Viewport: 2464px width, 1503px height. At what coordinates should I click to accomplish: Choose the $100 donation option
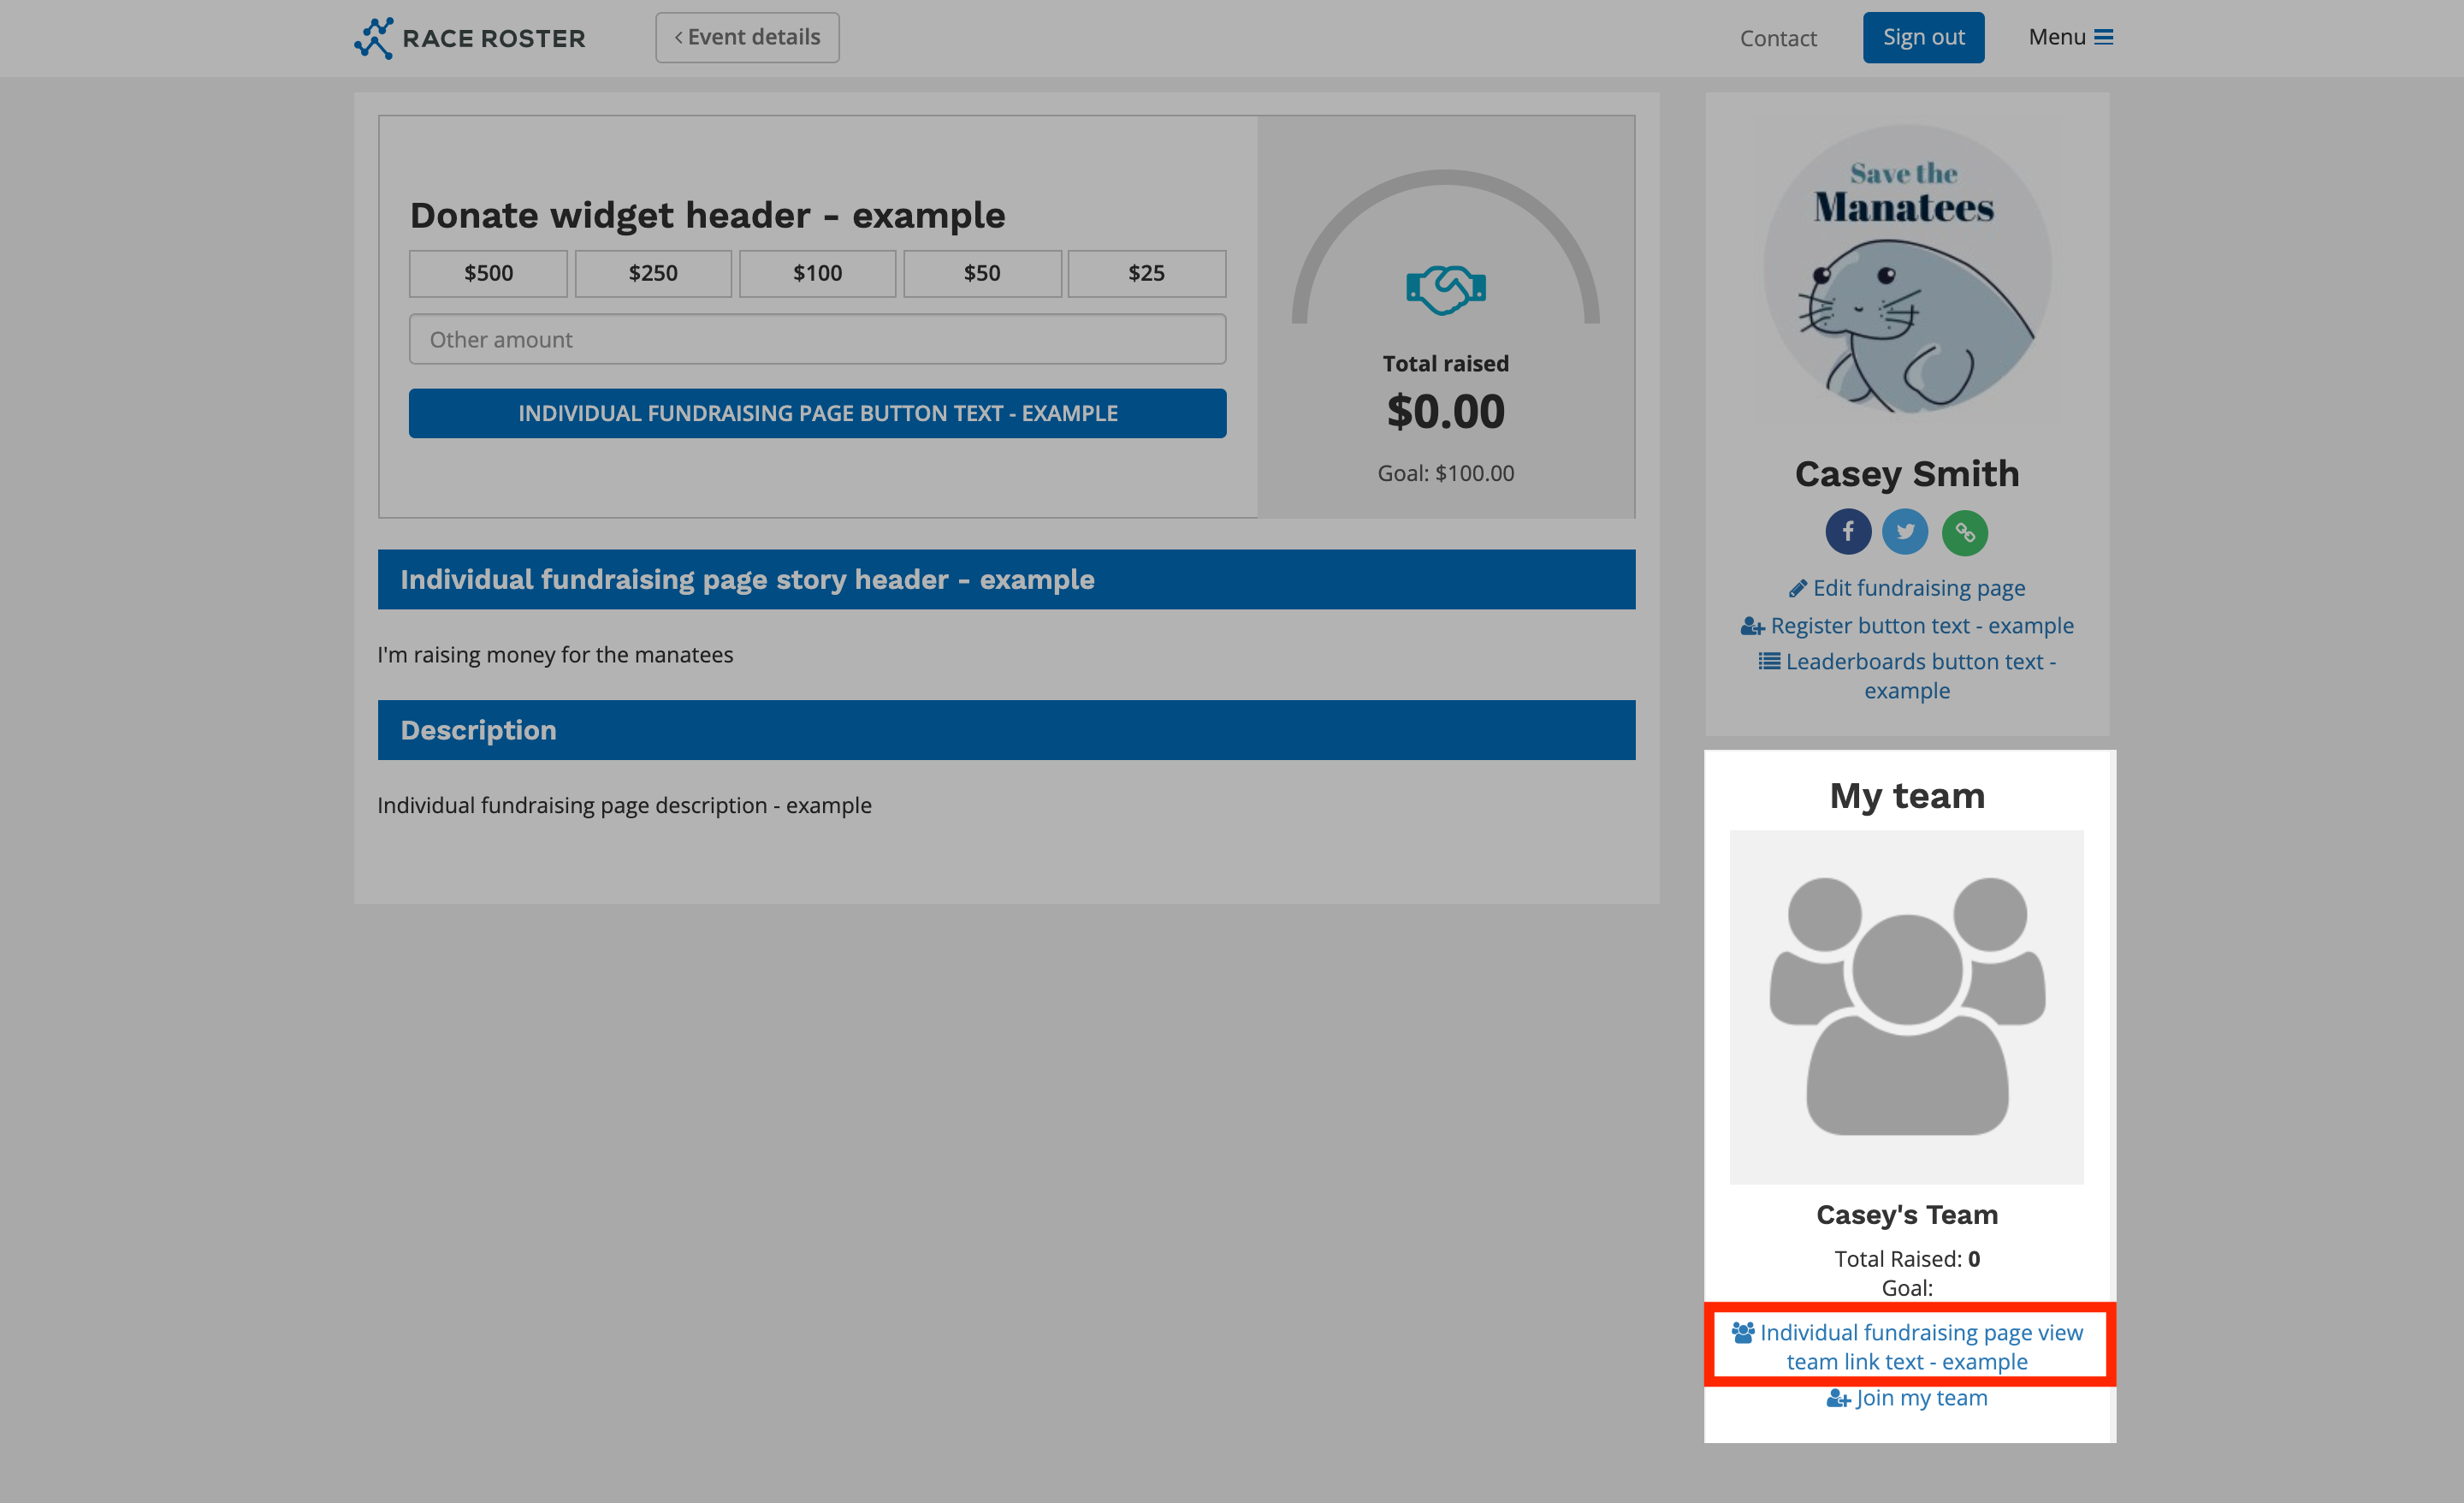817,273
